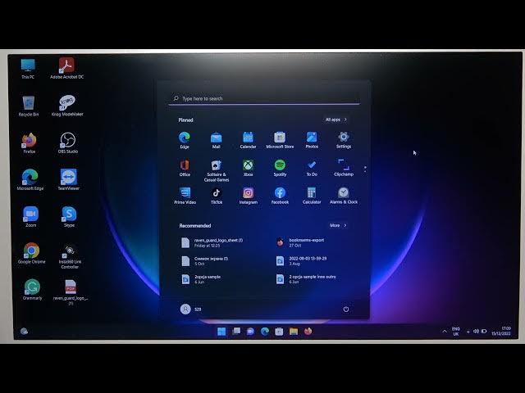Select OBS Studio desktop shortcut
The width and height of the screenshot is (525, 393).
click(67, 143)
